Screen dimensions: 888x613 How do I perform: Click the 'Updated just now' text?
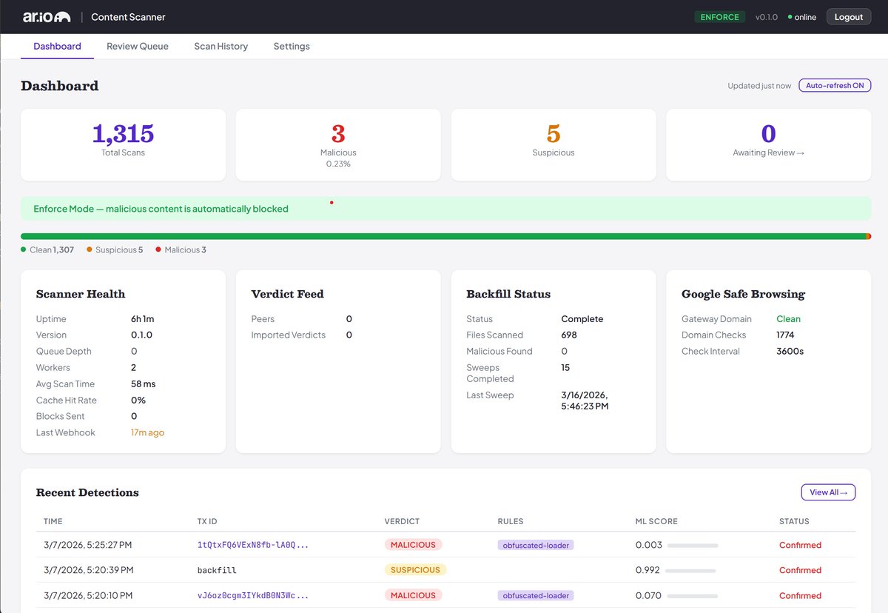(759, 86)
